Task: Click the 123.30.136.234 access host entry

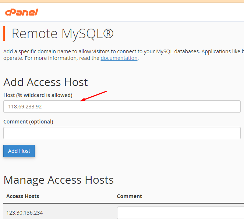Action: coord(25,213)
